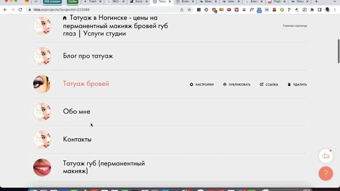This screenshot has width=340, height=191.
Task: Open the orange question mark help button
Action: (326, 173)
